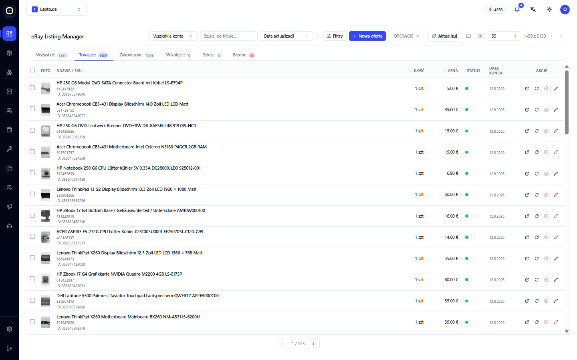Open the table settings gear icon
577x360 pixels.
click(x=480, y=36)
